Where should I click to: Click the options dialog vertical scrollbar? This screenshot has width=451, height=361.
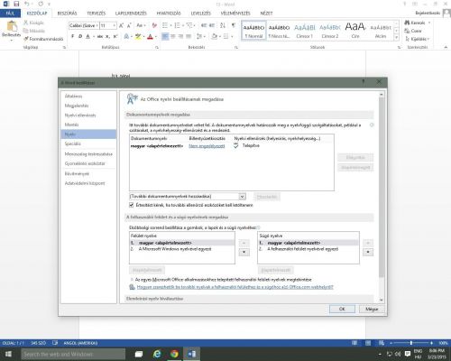click(382, 187)
